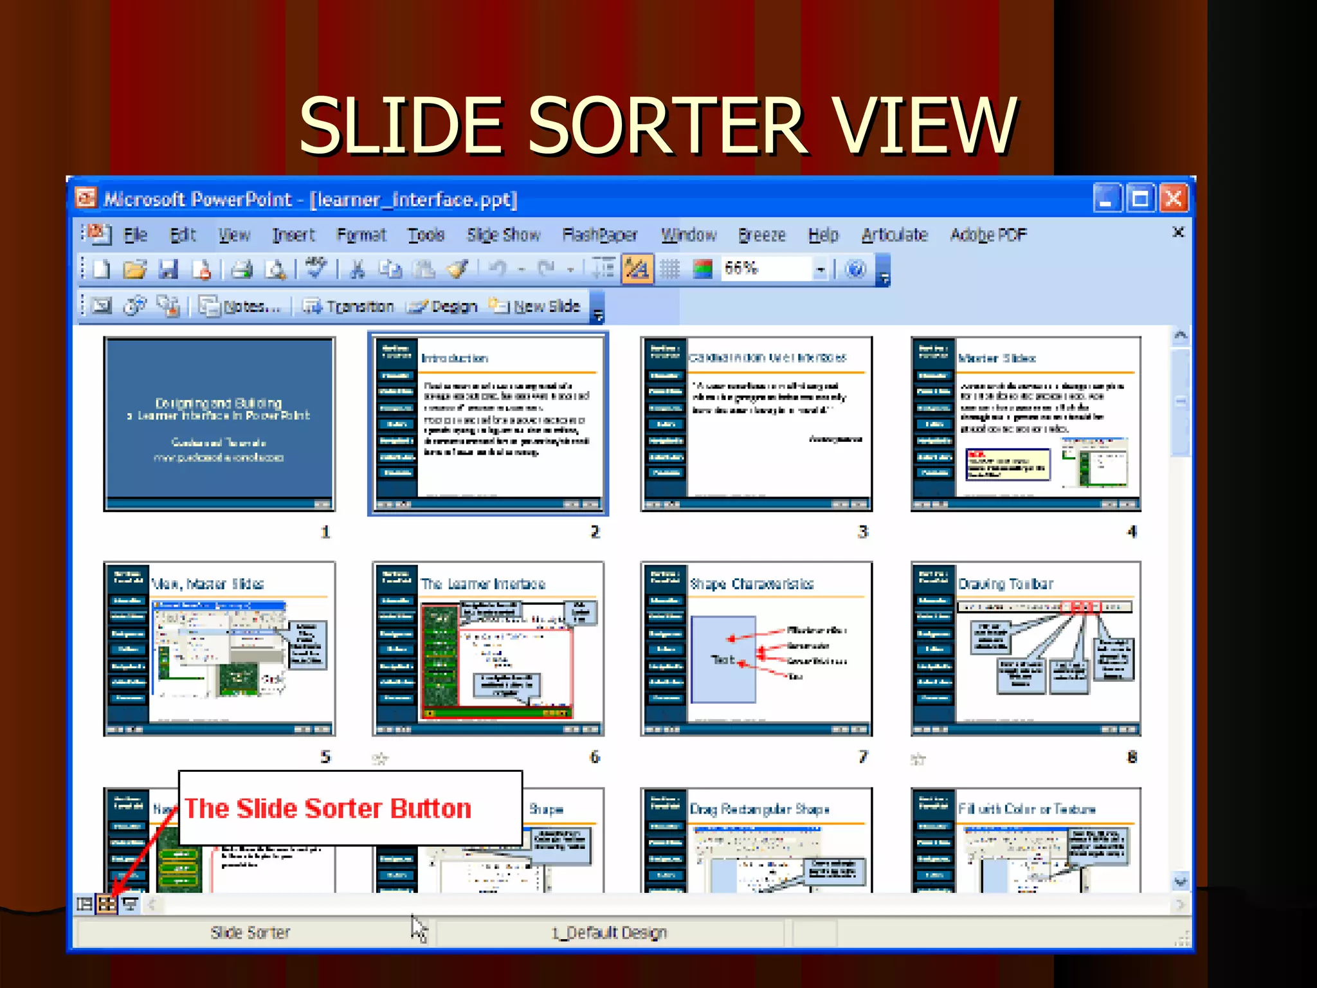Select the Introduction slide thumbnail
Image resolution: width=1317 pixels, height=988 pixels.
point(488,424)
